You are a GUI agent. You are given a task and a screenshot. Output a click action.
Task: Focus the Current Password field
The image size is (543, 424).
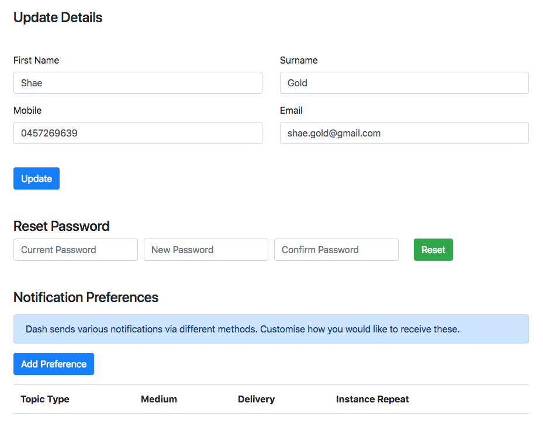(75, 250)
